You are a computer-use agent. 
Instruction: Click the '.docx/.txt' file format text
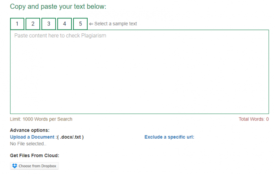[x=70, y=137]
